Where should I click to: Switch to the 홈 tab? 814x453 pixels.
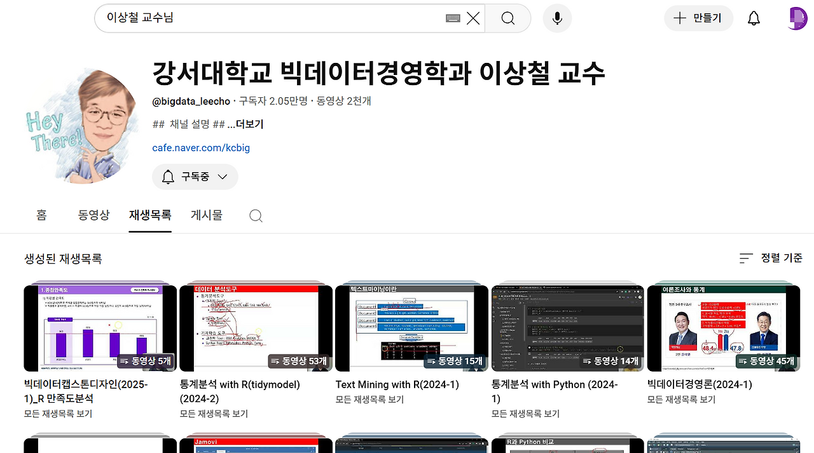[41, 215]
